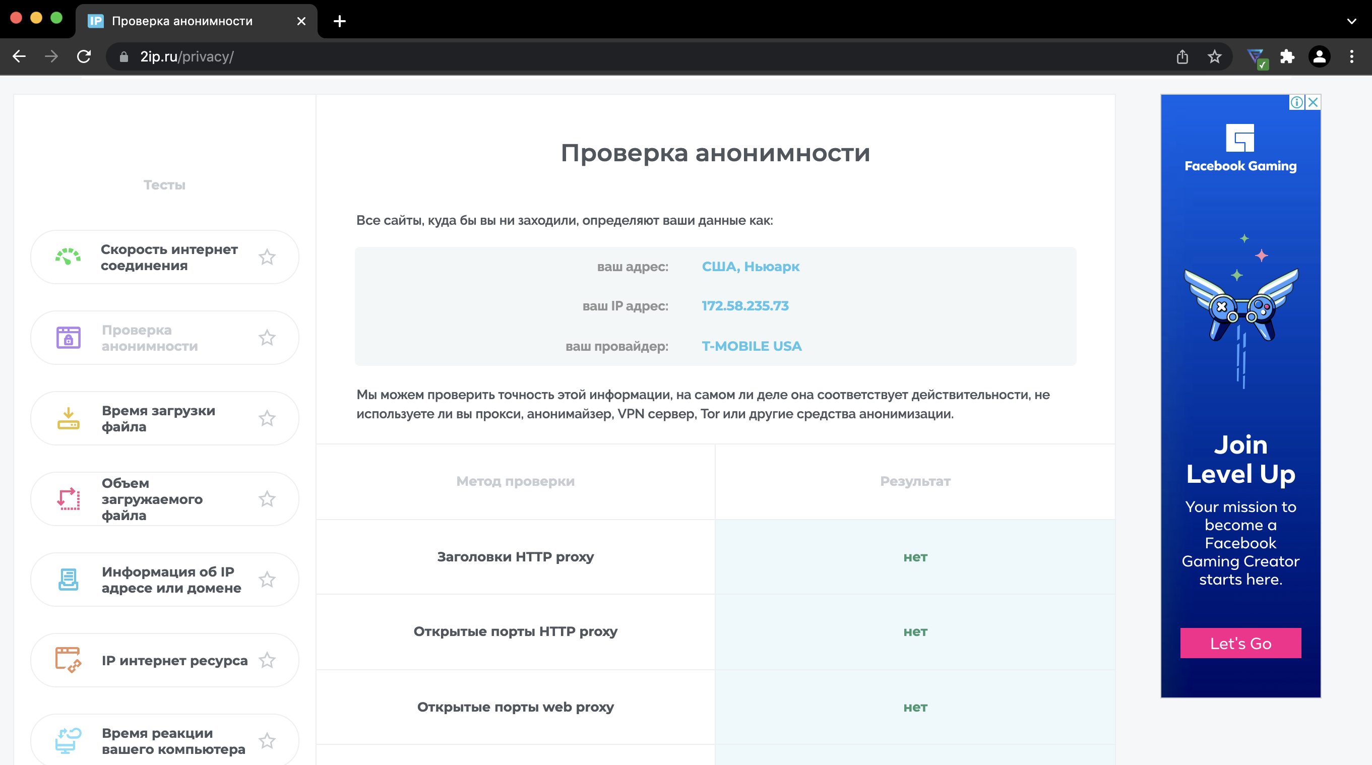Click the yellow file download time icon
The width and height of the screenshot is (1372, 765).
(68, 418)
